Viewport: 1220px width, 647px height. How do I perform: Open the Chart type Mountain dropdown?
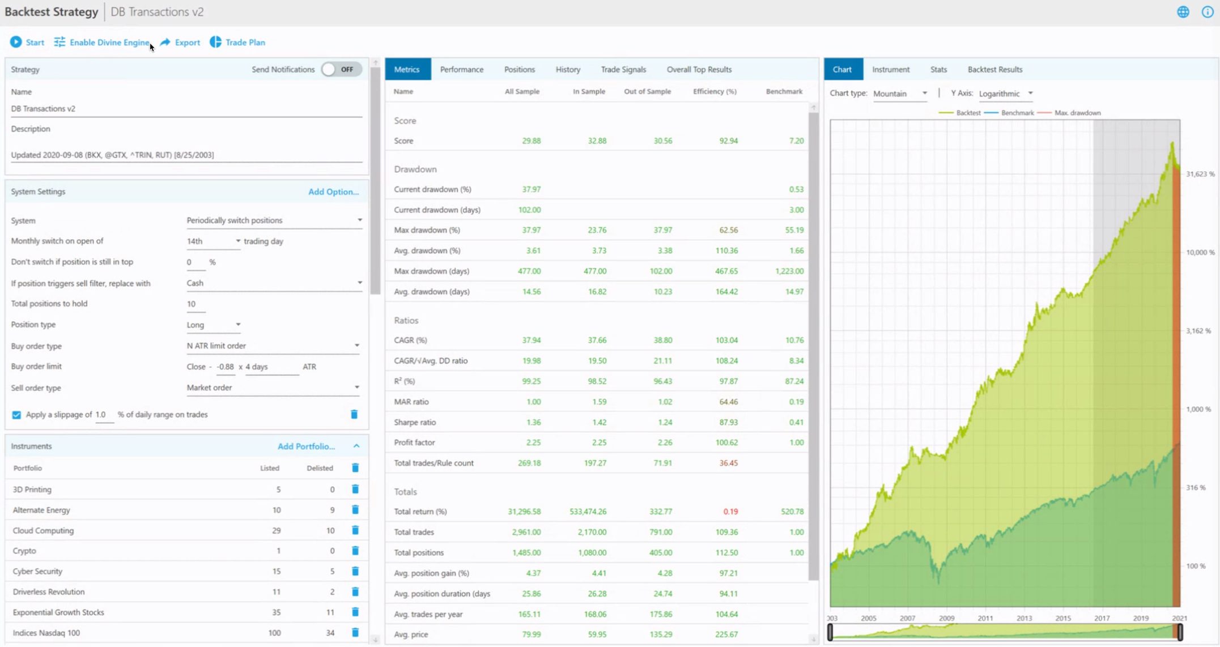pos(900,93)
